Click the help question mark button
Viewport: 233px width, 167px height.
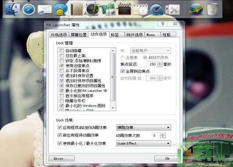[163, 24]
